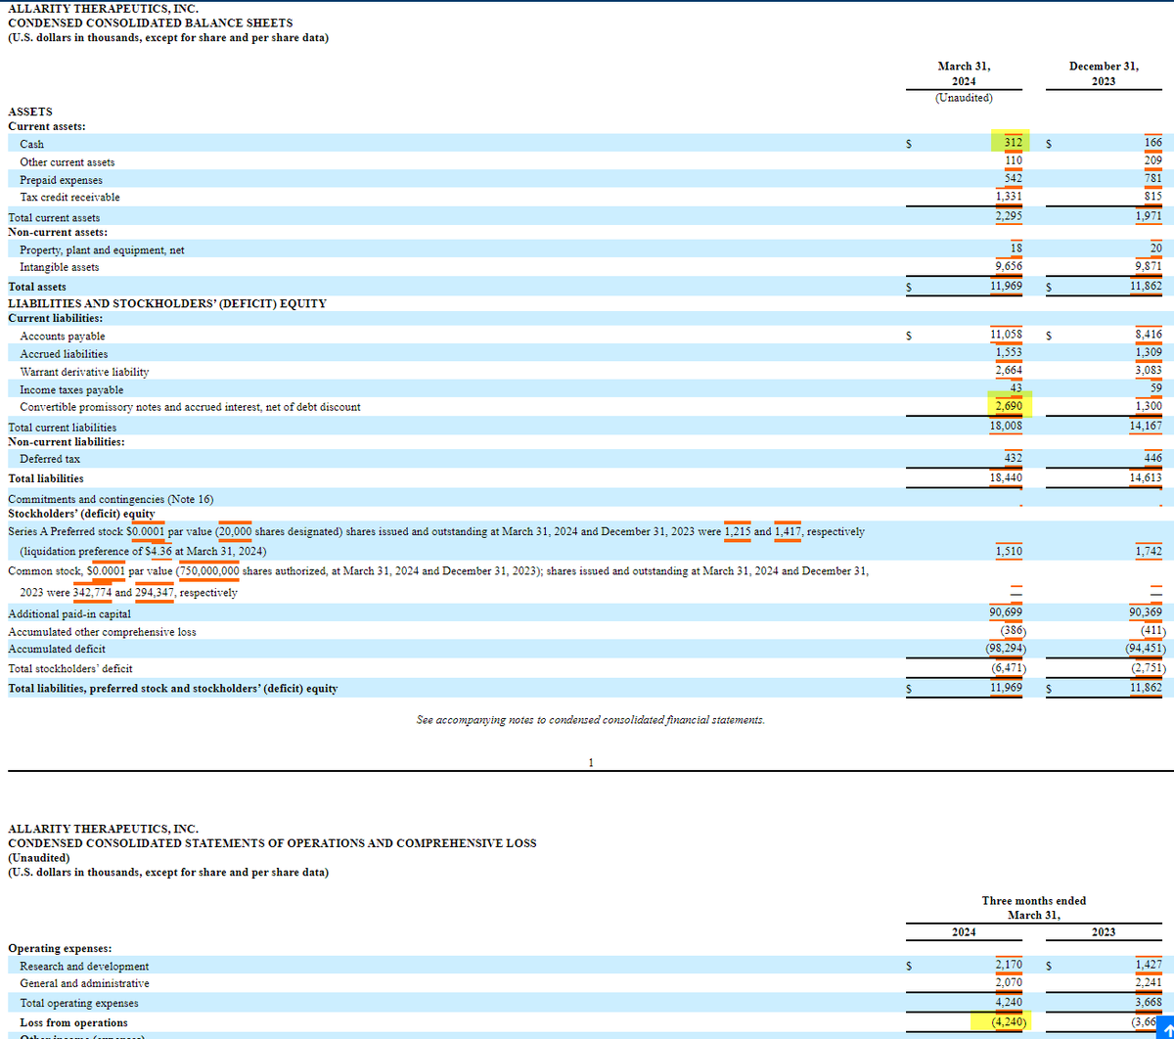Click Intangible assets 2023 value 9,871

1147,267
